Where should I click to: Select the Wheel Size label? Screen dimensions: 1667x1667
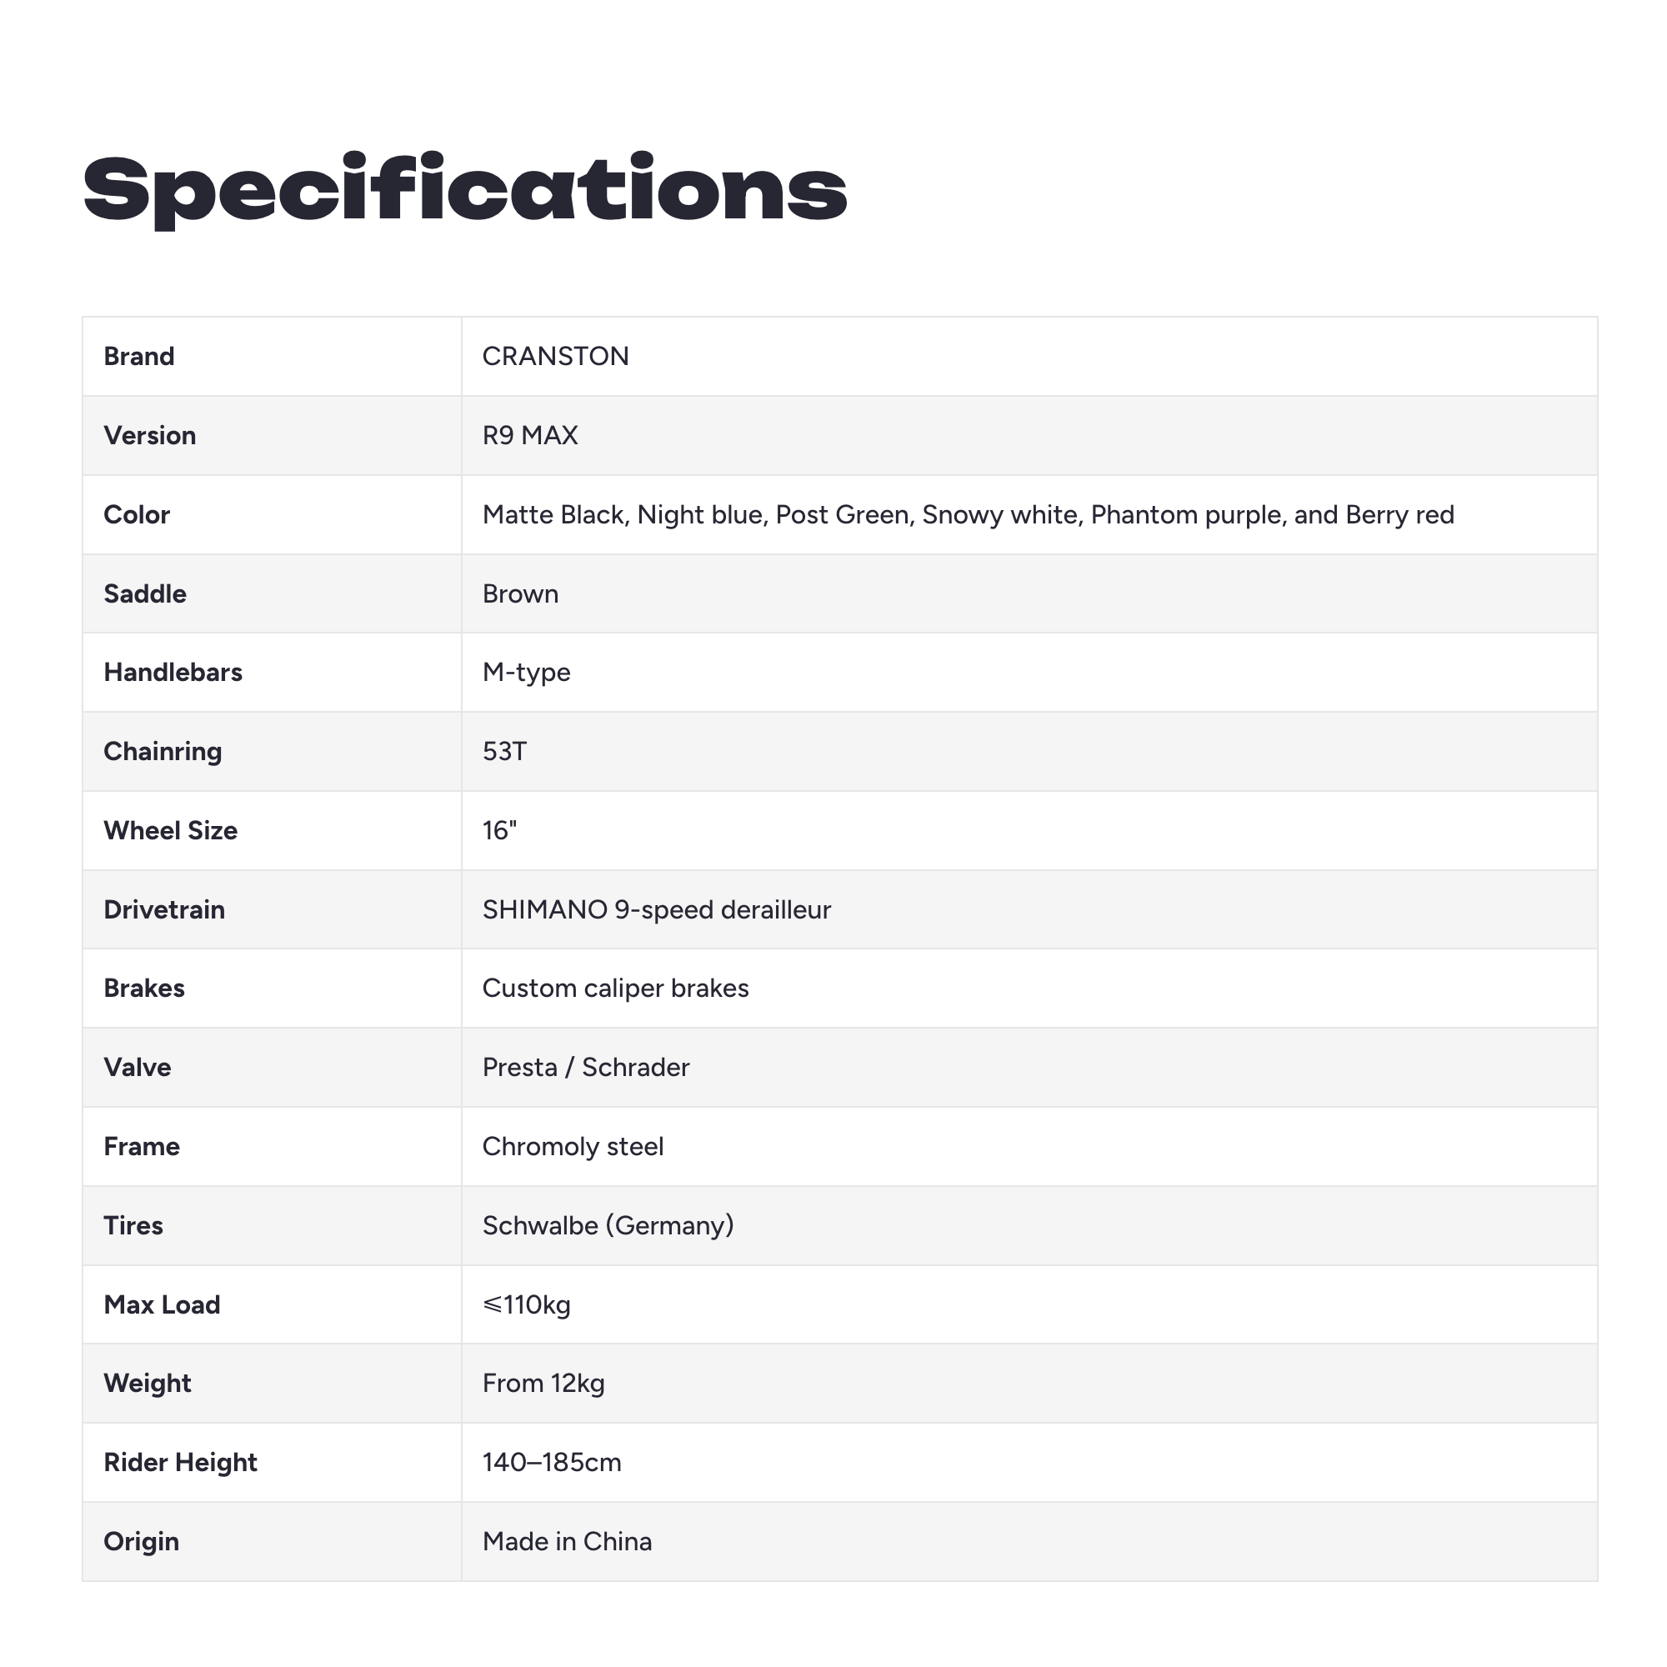[x=171, y=831]
